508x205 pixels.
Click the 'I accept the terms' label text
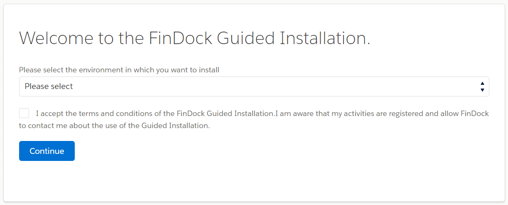click(75, 114)
